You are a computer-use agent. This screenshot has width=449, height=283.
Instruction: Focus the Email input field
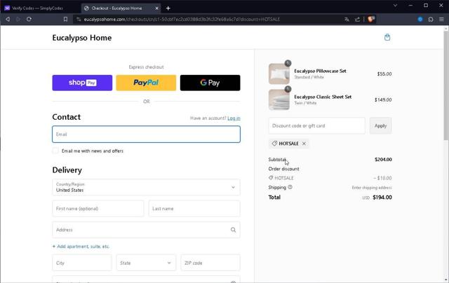click(146, 134)
